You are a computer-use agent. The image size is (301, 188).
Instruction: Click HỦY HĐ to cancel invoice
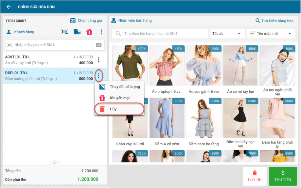pyautogui.click(x=255, y=176)
